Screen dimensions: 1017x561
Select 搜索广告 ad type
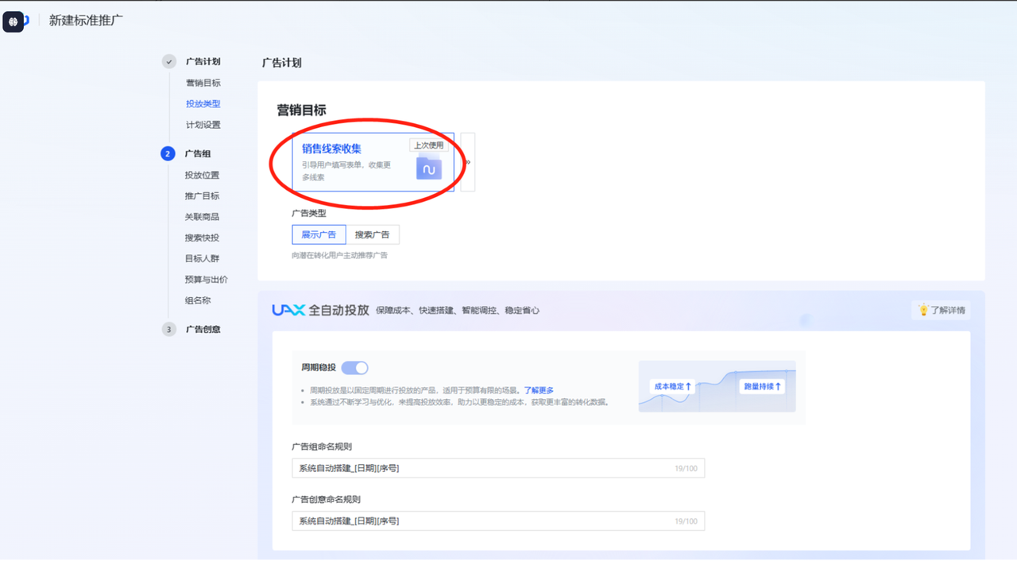[373, 234]
